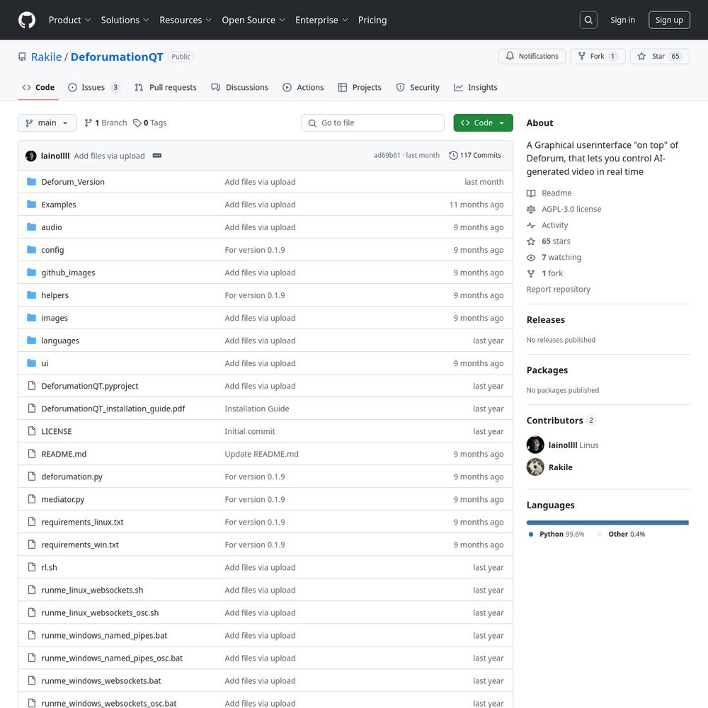Open the Releases heading link
Image resolution: width=708 pixels, height=708 pixels.
click(x=545, y=320)
